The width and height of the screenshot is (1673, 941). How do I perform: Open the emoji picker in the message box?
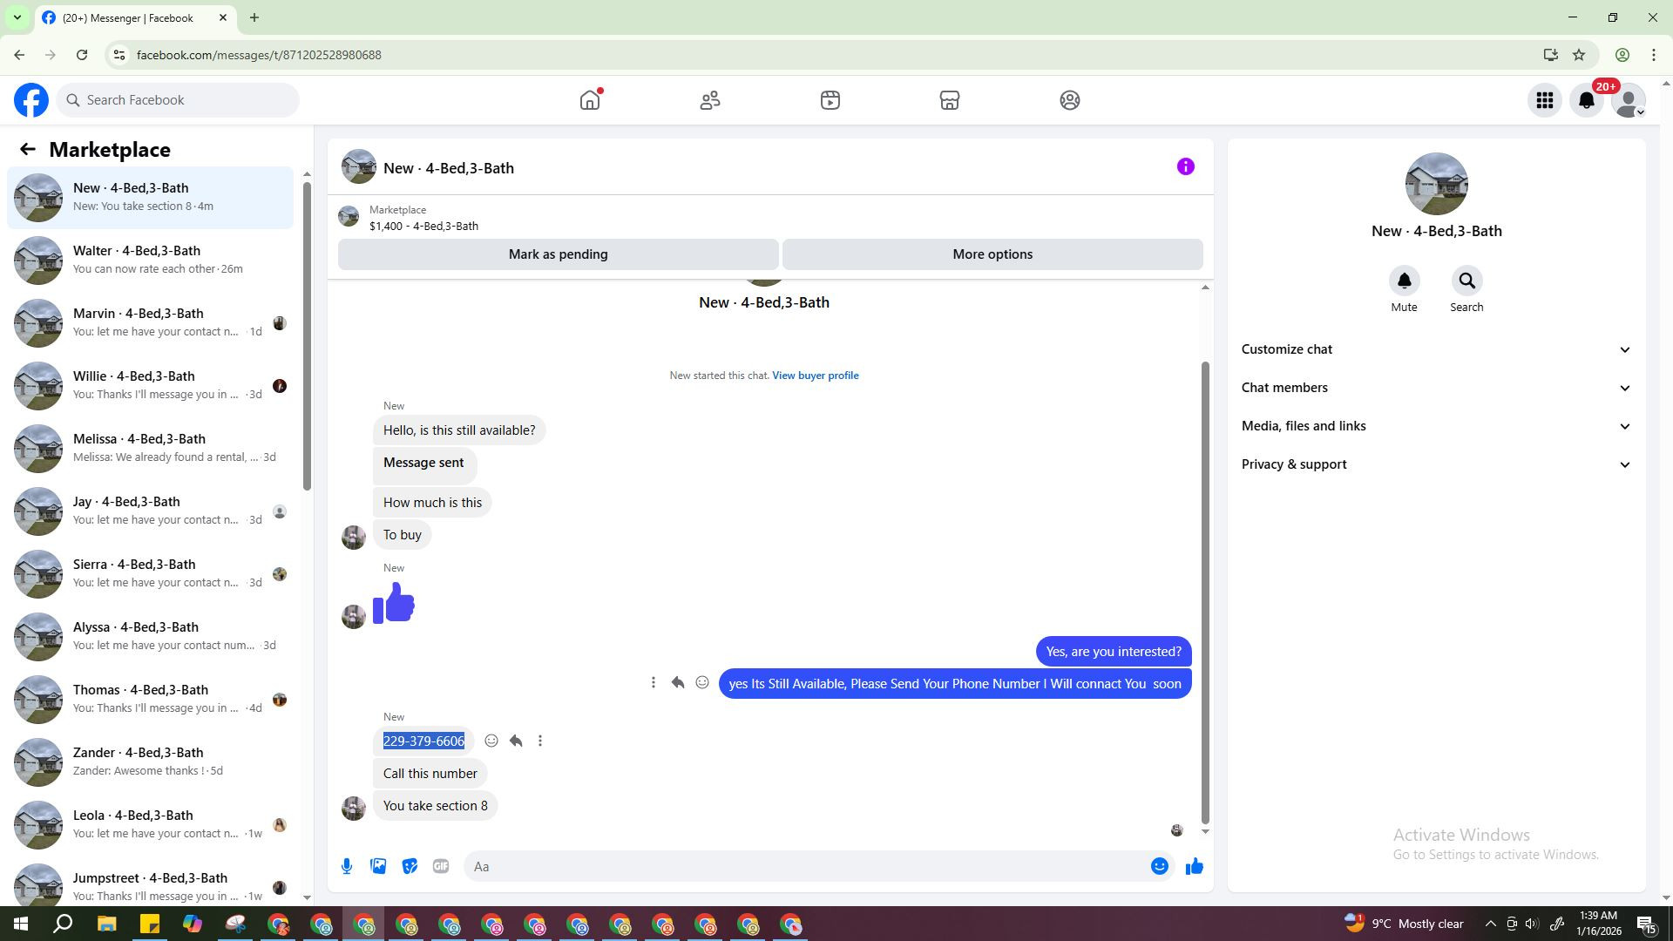pyautogui.click(x=1159, y=866)
